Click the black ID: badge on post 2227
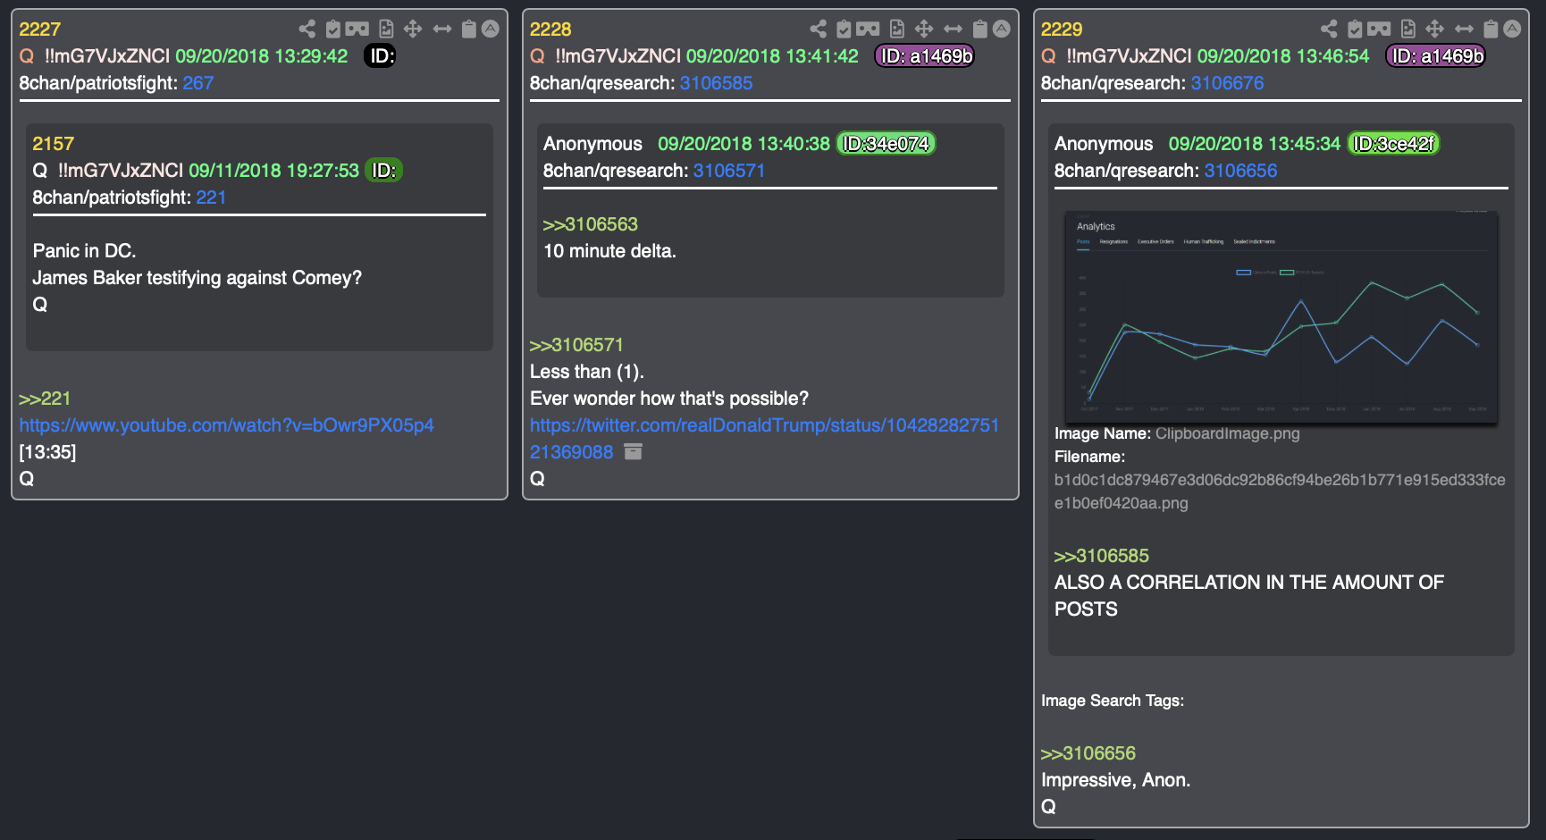The width and height of the screenshot is (1546, 840). pyautogui.click(x=381, y=56)
